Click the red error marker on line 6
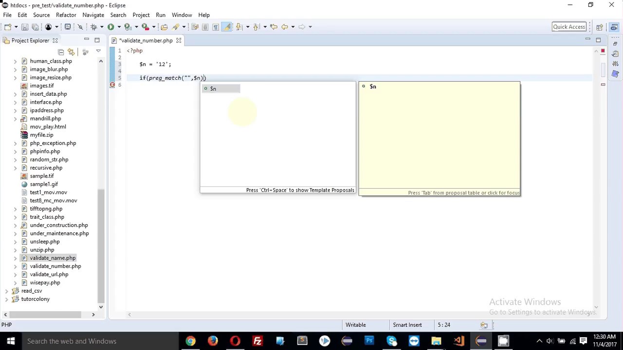The height and width of the screenshot is (350, 623). tap(112, 85)
